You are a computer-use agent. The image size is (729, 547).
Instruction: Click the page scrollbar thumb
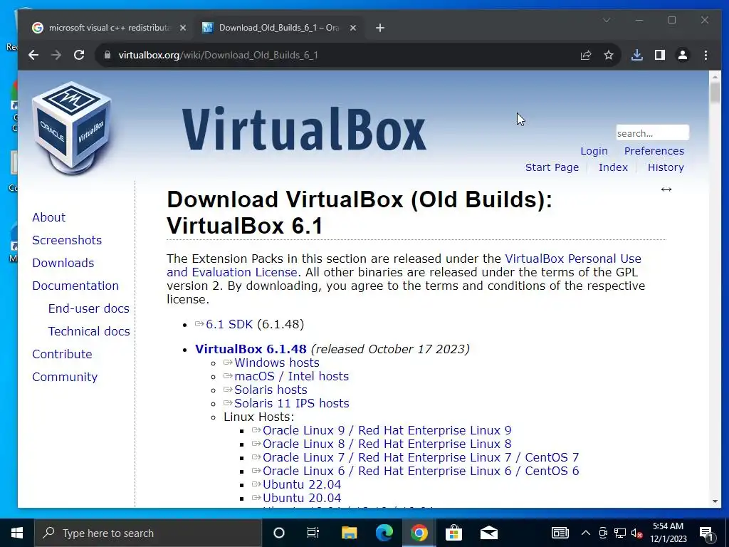click(715, 92)
